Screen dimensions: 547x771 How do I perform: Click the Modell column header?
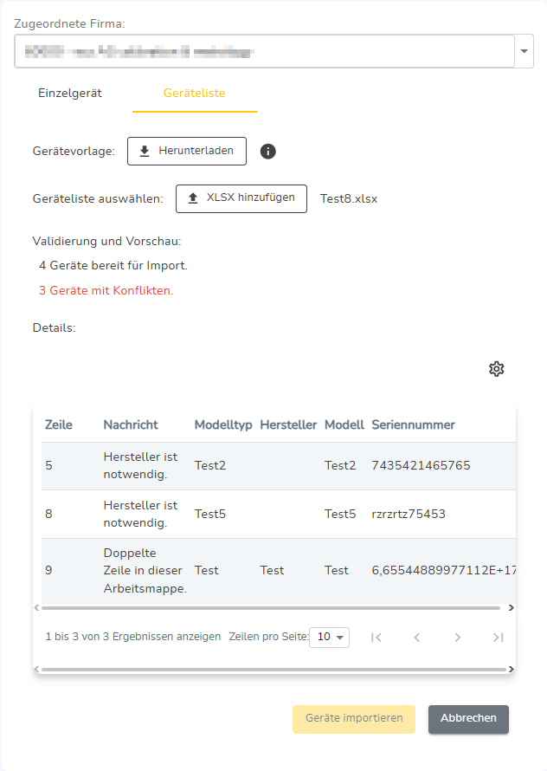(x=344, y=424)
